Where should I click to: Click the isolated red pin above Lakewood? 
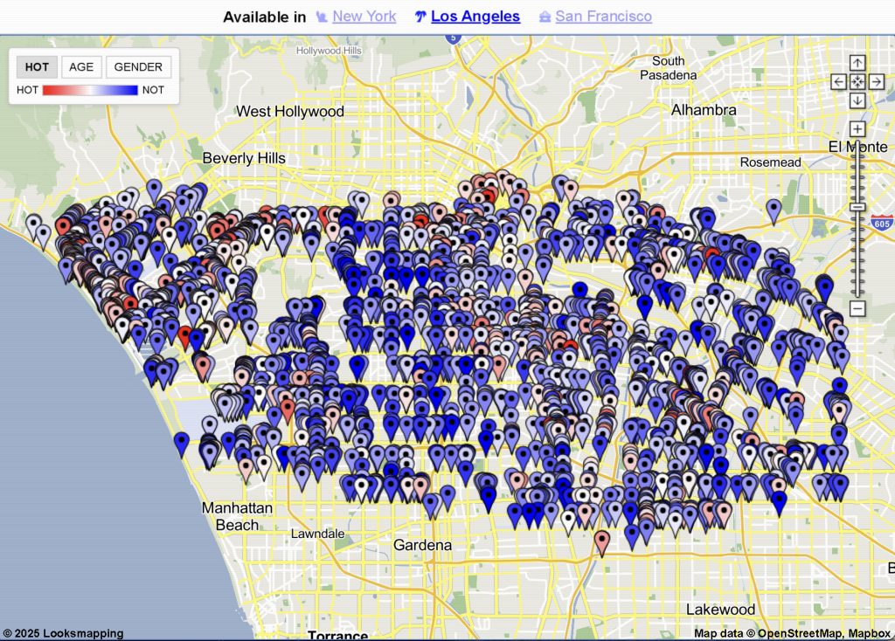601,543
